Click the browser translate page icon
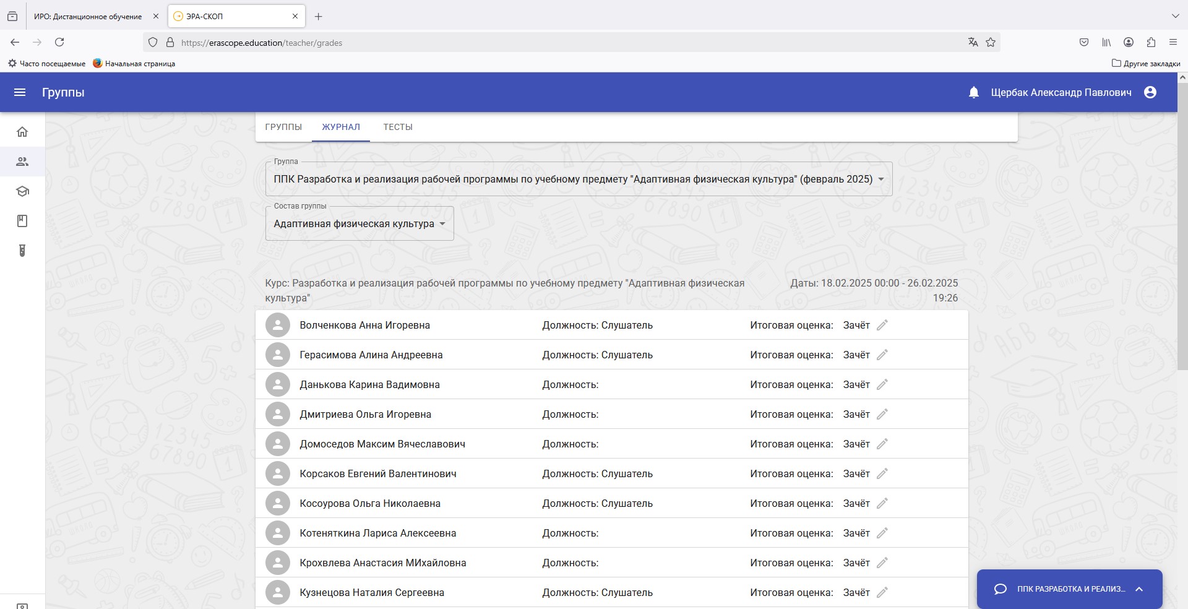 (x=973, y=42)
